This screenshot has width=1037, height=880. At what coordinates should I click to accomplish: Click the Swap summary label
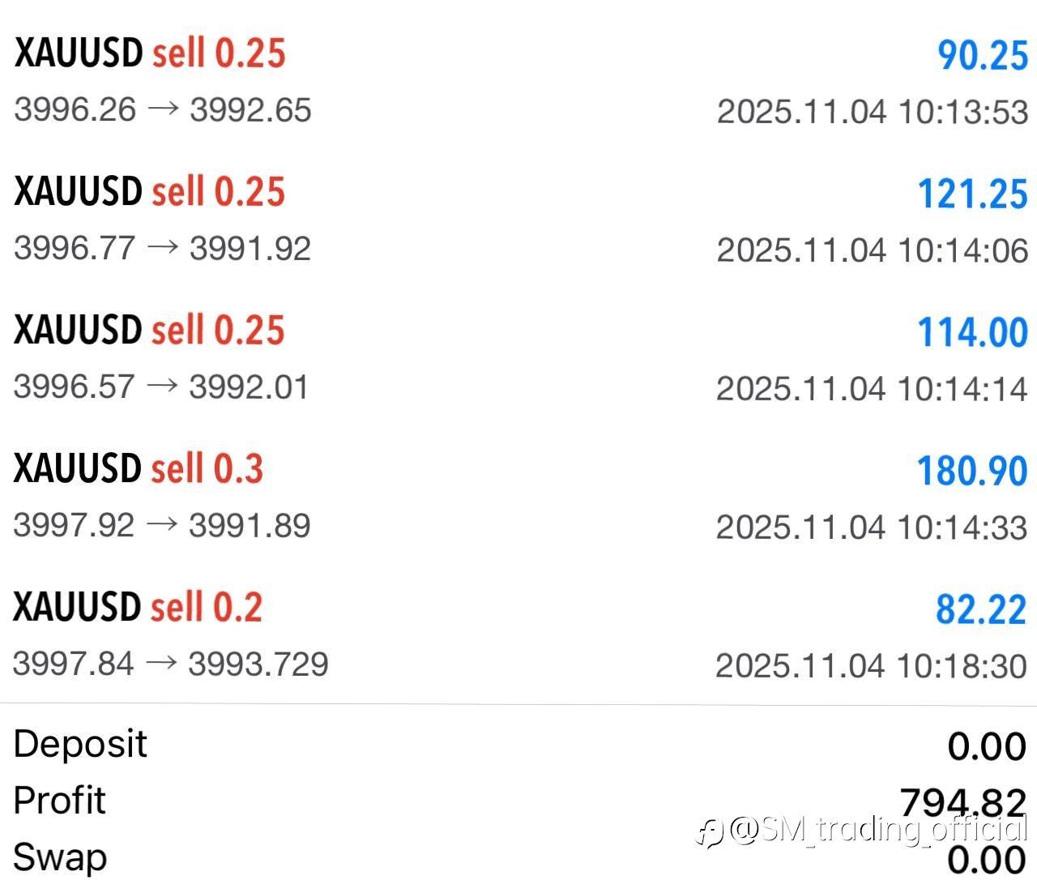(60, 857)
